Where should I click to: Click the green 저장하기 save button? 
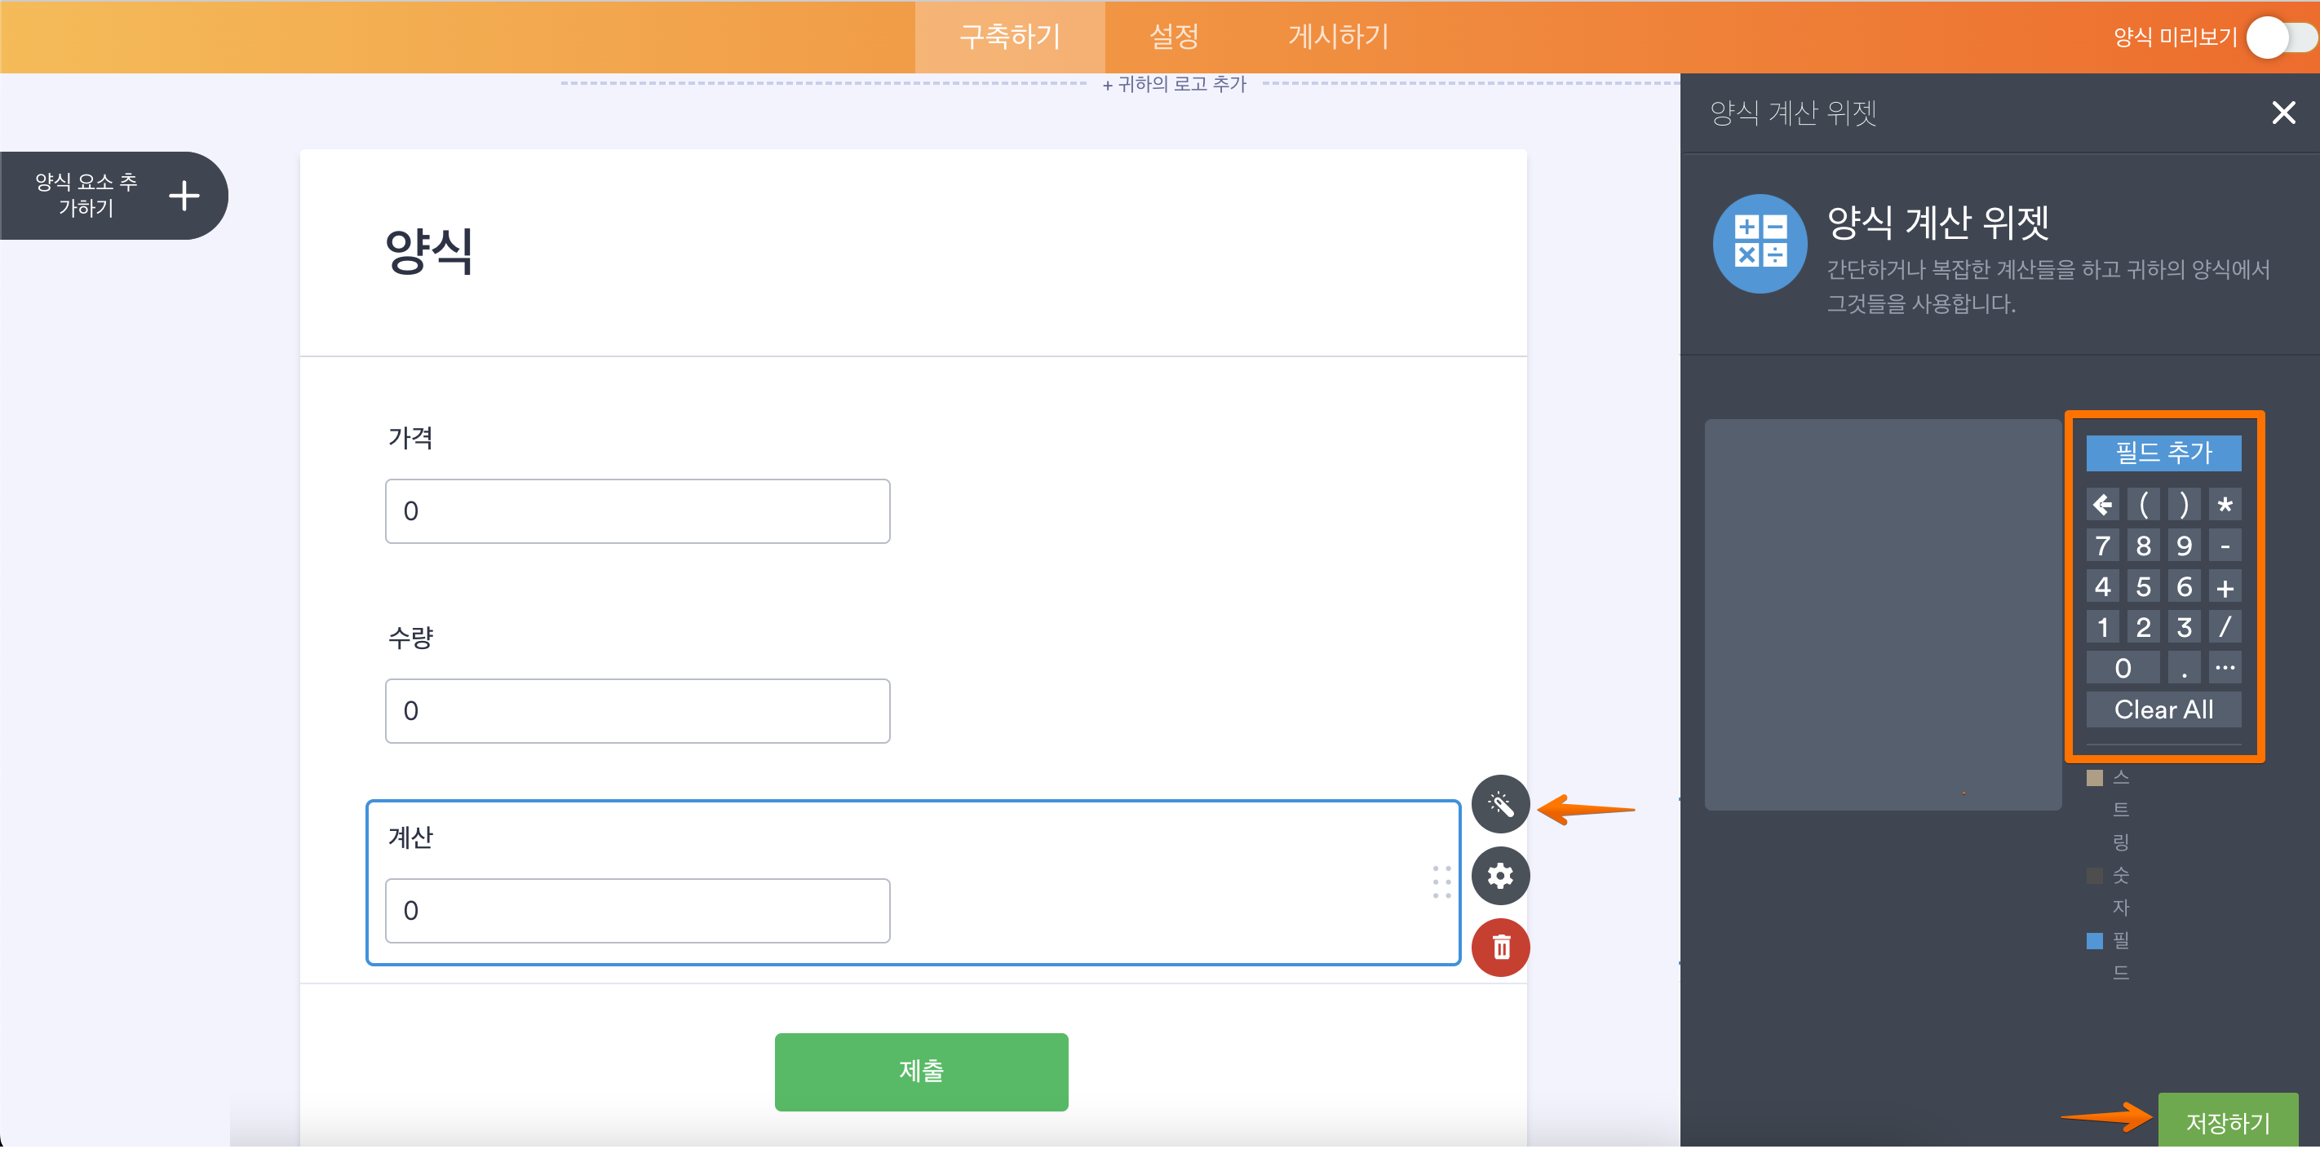[x=2227, y=1122]
